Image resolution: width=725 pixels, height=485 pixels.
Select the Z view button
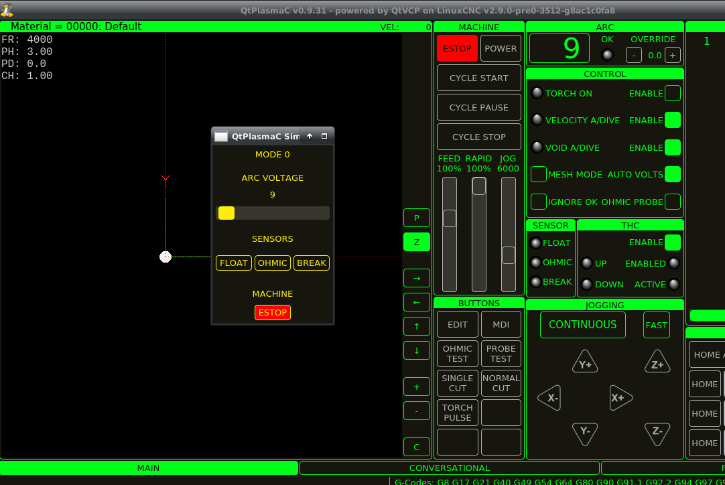pos(417,242)
